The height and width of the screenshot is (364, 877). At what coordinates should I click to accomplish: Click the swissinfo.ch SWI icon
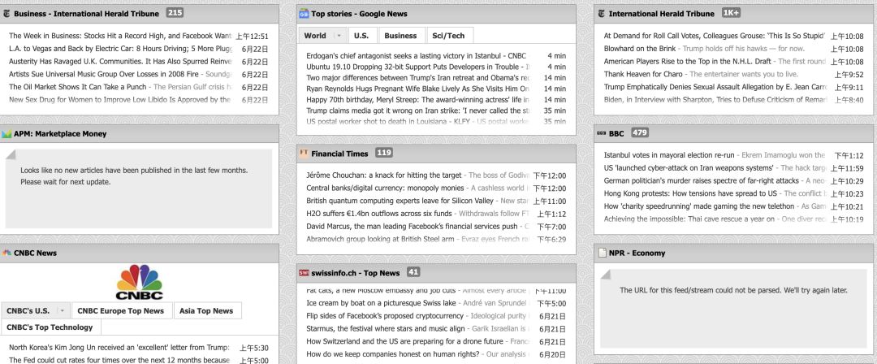coord(304,273)
